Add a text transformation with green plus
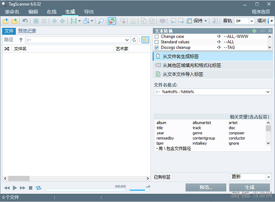Screen dimensions: 275x202 tap(254, 31)
